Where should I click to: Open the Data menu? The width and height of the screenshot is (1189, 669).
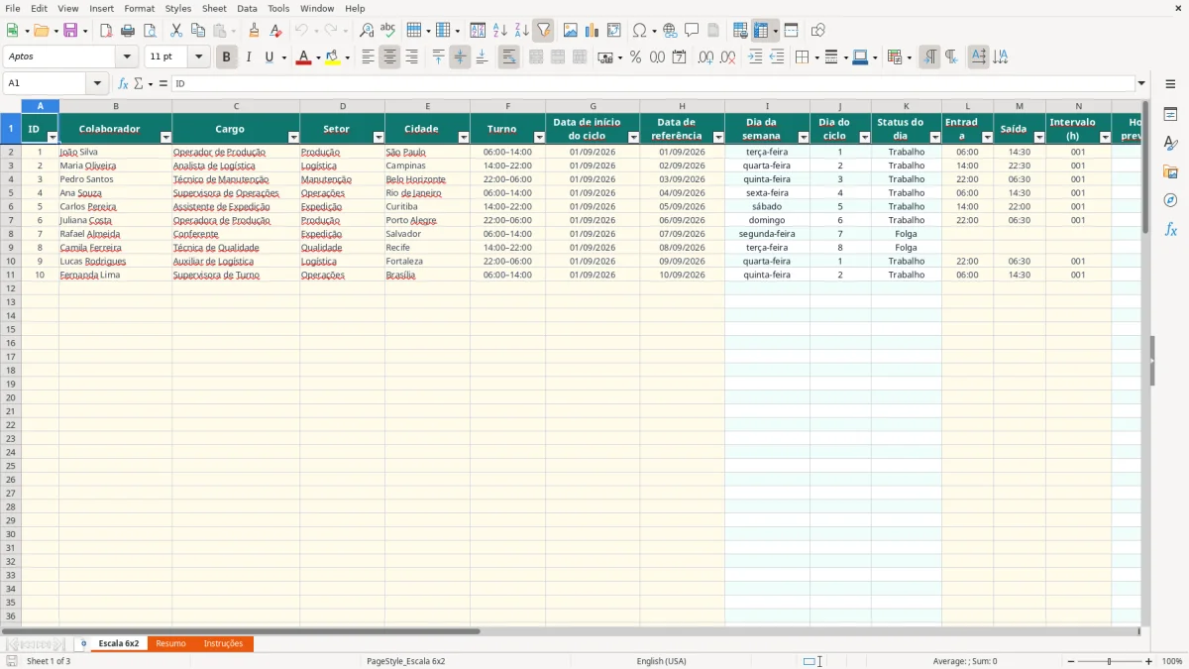pyautogui.click(x=247, y=8)
